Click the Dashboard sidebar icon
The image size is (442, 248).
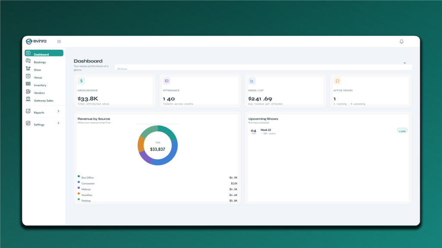28,53
